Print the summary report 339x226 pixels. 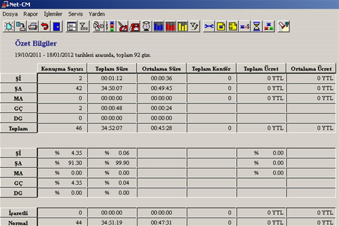pyautogui.click(x=33, y=27)
